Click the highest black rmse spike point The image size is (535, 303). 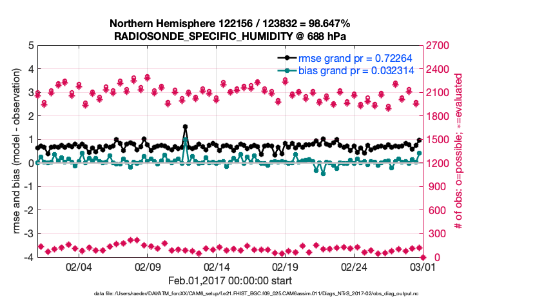pos(186,127)
